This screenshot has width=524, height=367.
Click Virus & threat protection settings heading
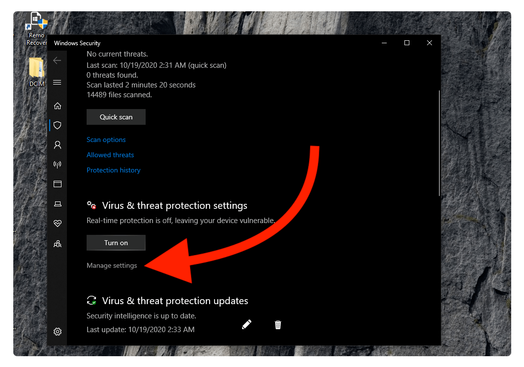click(175, 205)
